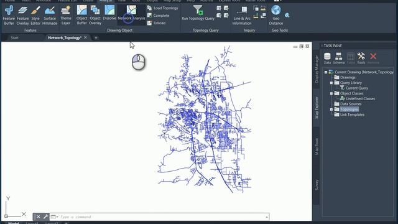Viewport: 398px width, 224px height.
Task: Start the Object Overlay tool
Action: [95, 15]
